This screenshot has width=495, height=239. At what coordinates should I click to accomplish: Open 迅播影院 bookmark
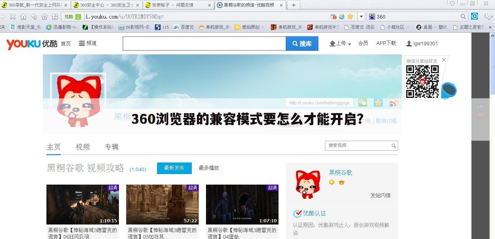click(x=62, y=27)
